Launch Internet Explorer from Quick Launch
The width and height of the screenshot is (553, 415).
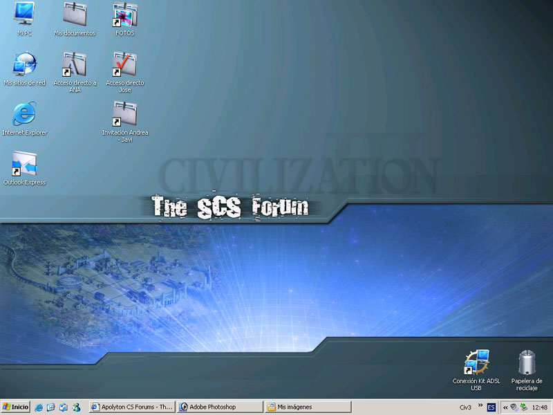coord(39,407)
